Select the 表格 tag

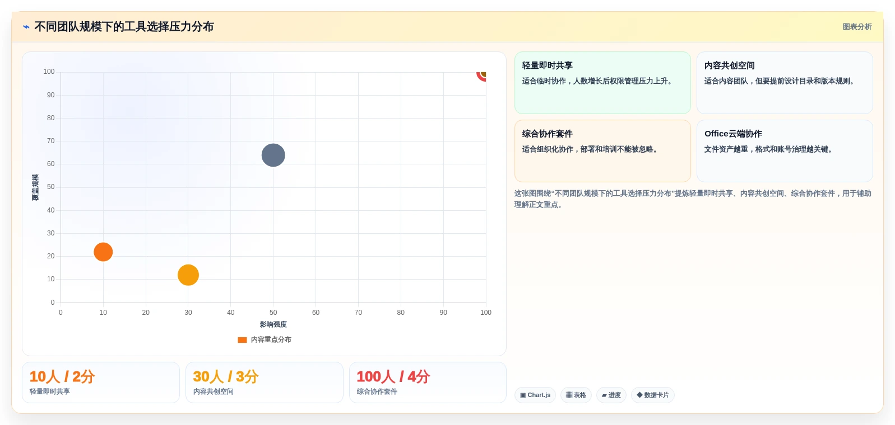coord(576,395)
